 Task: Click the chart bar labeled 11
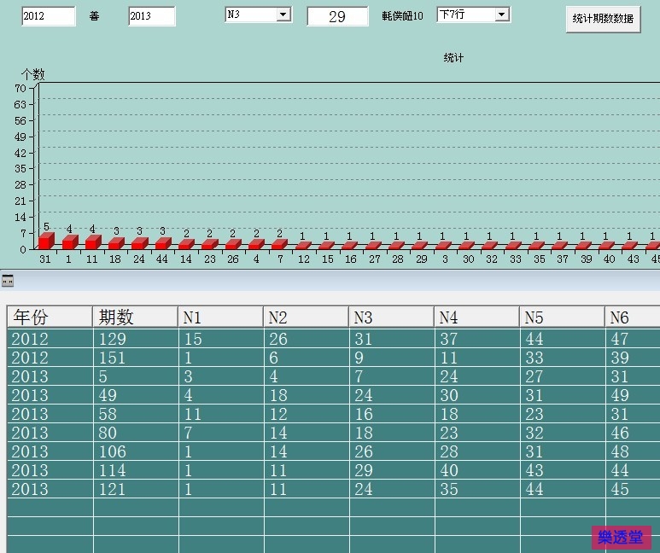[x=92, y=242]
